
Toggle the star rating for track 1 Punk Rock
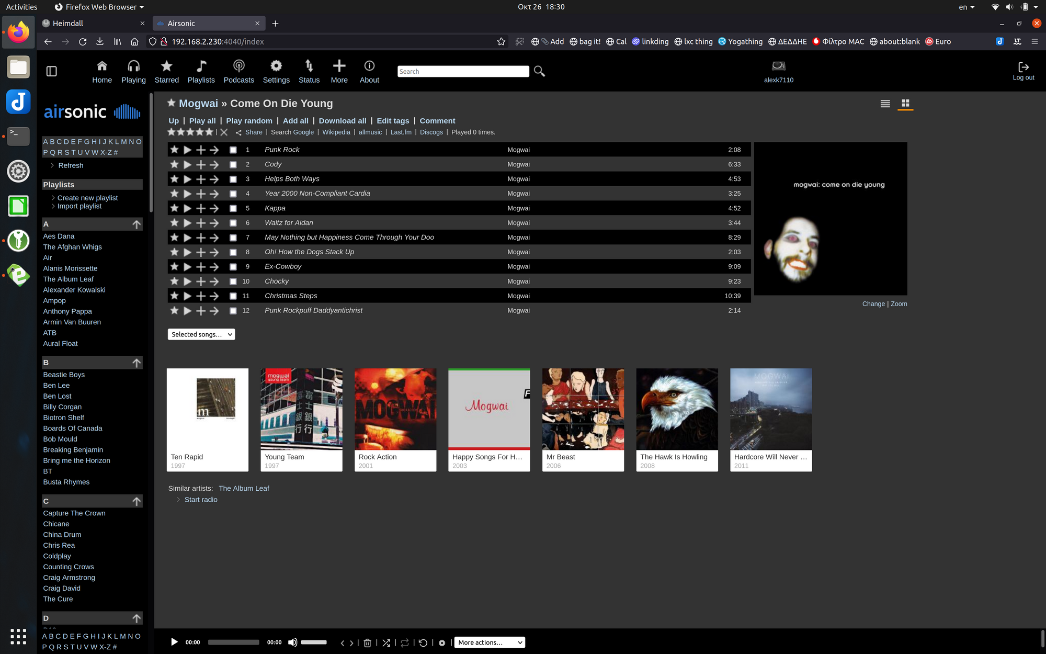click(174, 149)
